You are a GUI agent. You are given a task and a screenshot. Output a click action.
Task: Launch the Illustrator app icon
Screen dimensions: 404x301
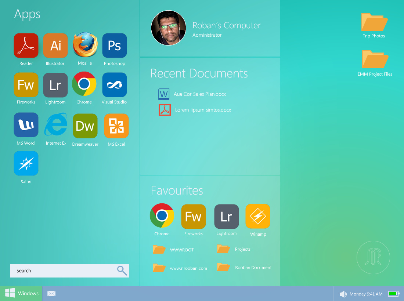click(x=55, y=46)
